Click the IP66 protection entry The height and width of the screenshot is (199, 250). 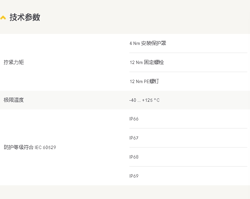pos(134,119)
